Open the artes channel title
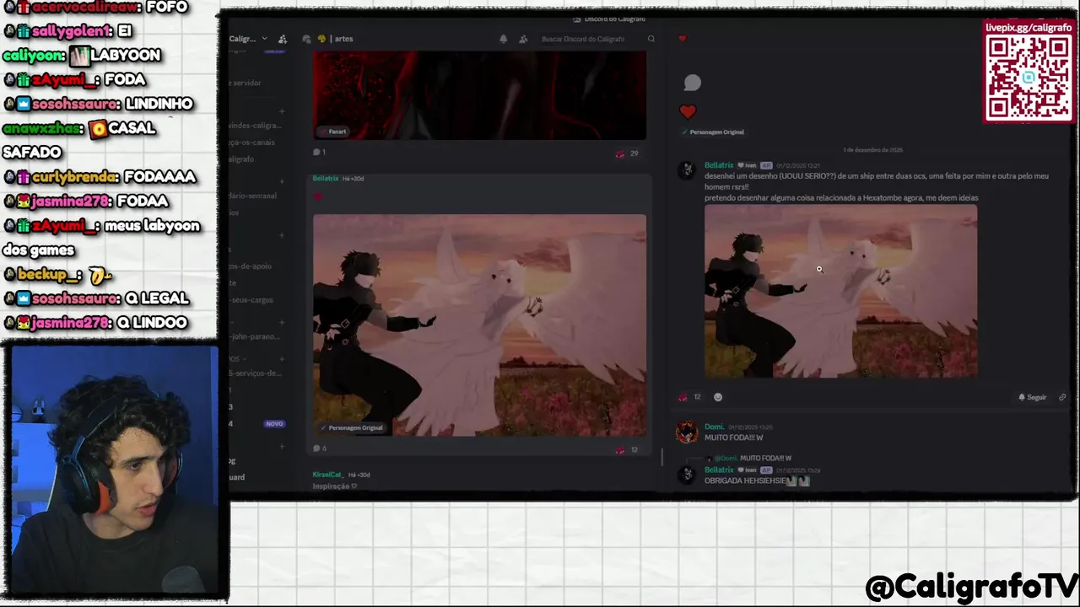 point(343,39)
